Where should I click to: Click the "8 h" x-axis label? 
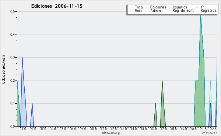(73, 129)
